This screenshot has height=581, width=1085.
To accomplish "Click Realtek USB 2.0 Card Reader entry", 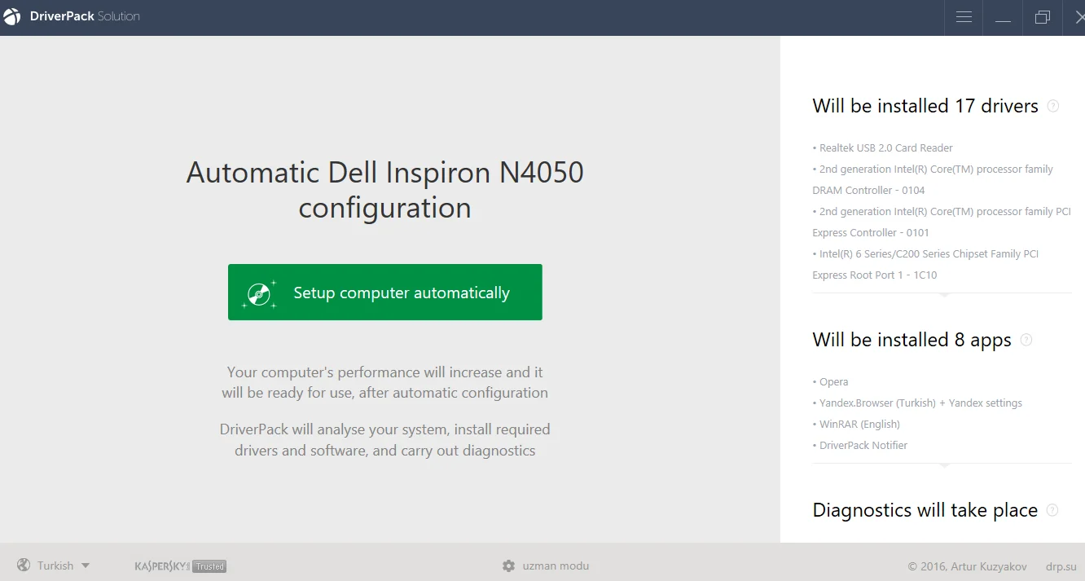I will (x=885, y=148).
